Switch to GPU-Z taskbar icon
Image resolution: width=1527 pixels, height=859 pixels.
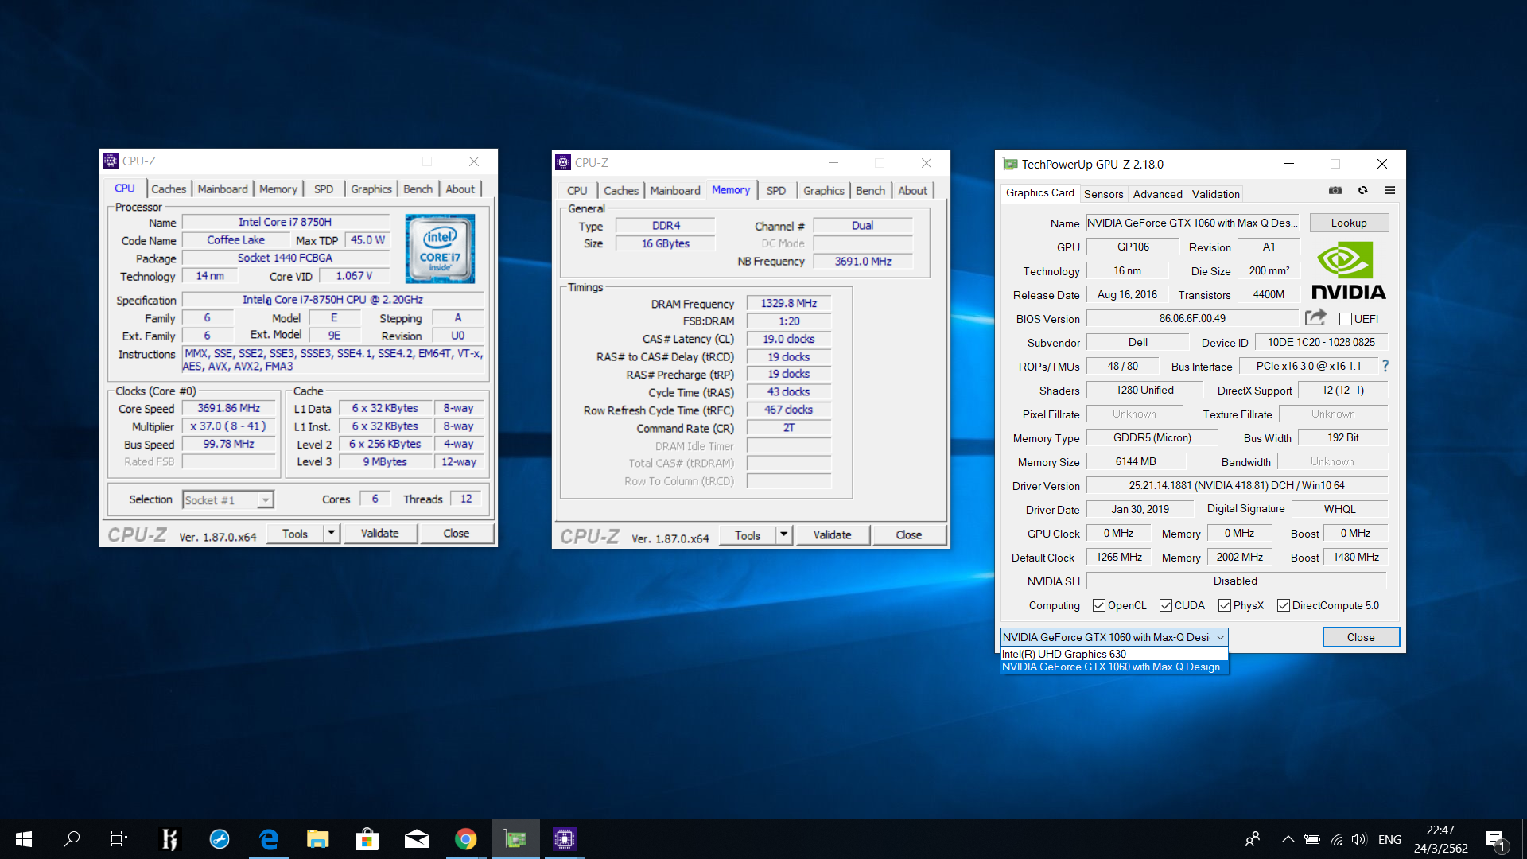515,838
